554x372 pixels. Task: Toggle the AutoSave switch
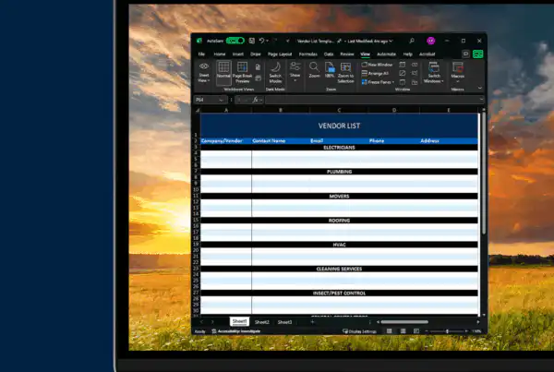[x=235, y=41]
